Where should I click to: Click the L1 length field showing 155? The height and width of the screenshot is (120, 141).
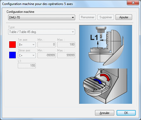tap(27, 66)
